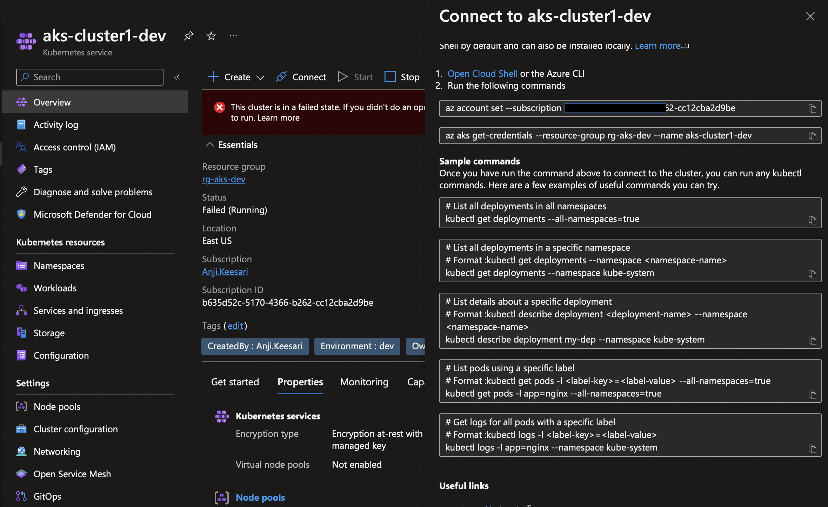Viewport: 828px width, 507px height.
Task: Copy the az account set command
Action: [x=813, y=108]
